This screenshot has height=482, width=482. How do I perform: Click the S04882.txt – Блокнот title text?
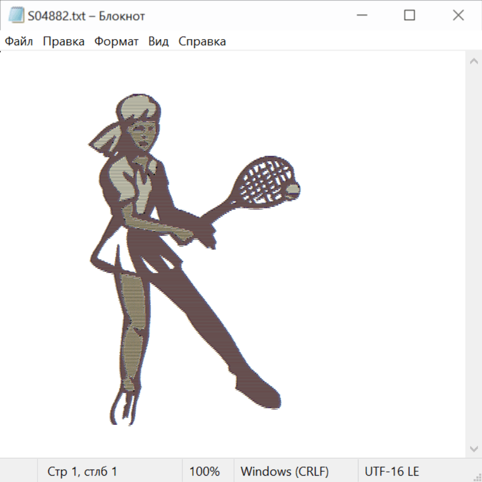pyautogui.click(x=87, y=16)
